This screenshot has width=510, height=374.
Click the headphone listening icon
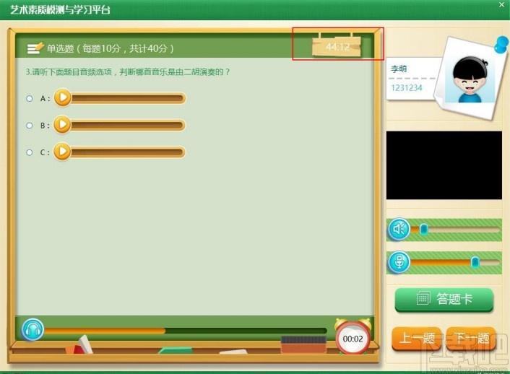tap(33, 330)
